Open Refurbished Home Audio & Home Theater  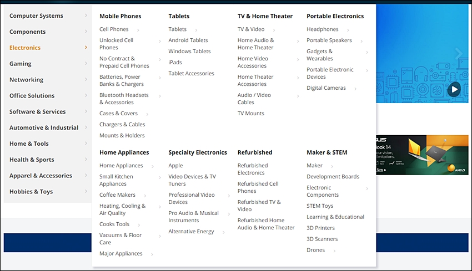point(266,224)
